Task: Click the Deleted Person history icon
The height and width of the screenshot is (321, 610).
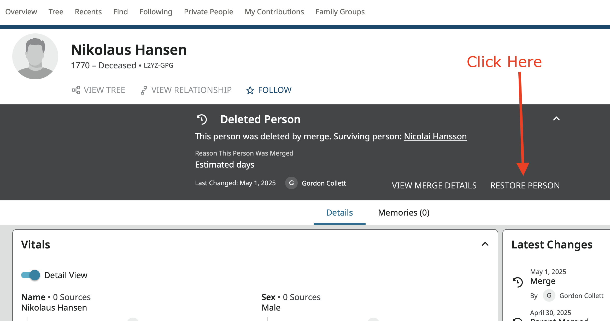Action: pyautogui.click(x=202, y=119)
